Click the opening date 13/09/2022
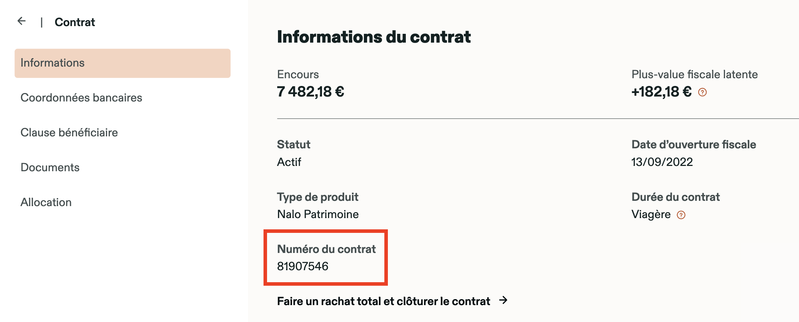Screen dimensions: 799x322 pyautogui.click(x=662, y=162)
